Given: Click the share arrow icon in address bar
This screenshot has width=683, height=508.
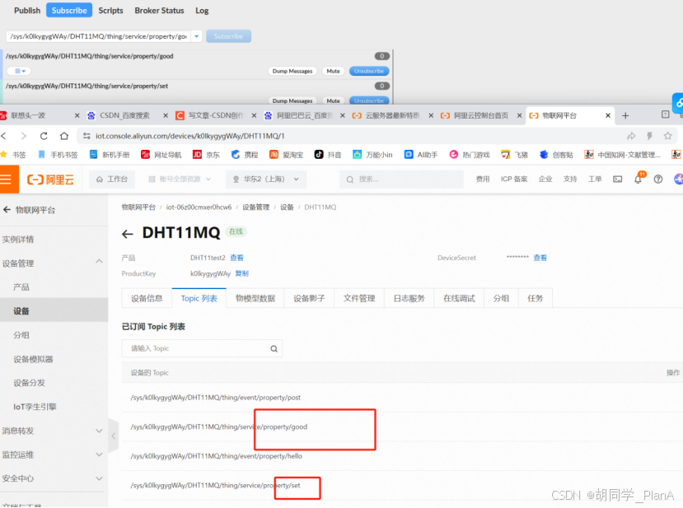Looking at the screenshot, I should [x=631, y=136].
